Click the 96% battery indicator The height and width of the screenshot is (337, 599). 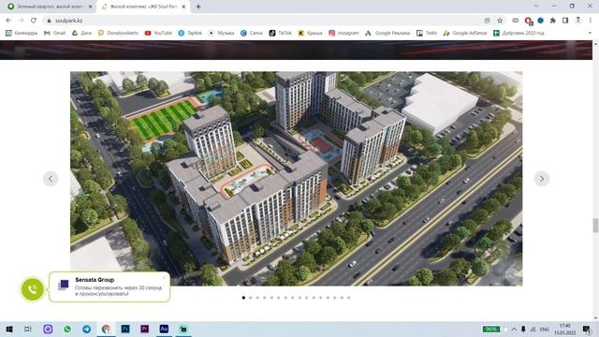click(x=490, y=329)
